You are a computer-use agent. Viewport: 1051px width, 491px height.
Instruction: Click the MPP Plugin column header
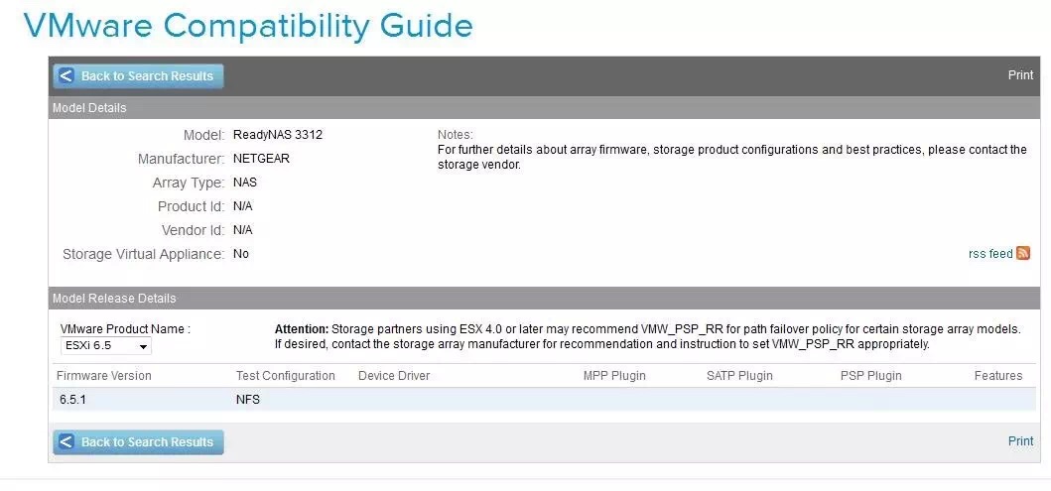[614, 376]
